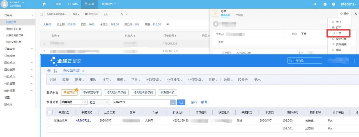Click 重置 link beside quick filter
Viewport: 359px width, 137px height.
[x=204, y=103]
